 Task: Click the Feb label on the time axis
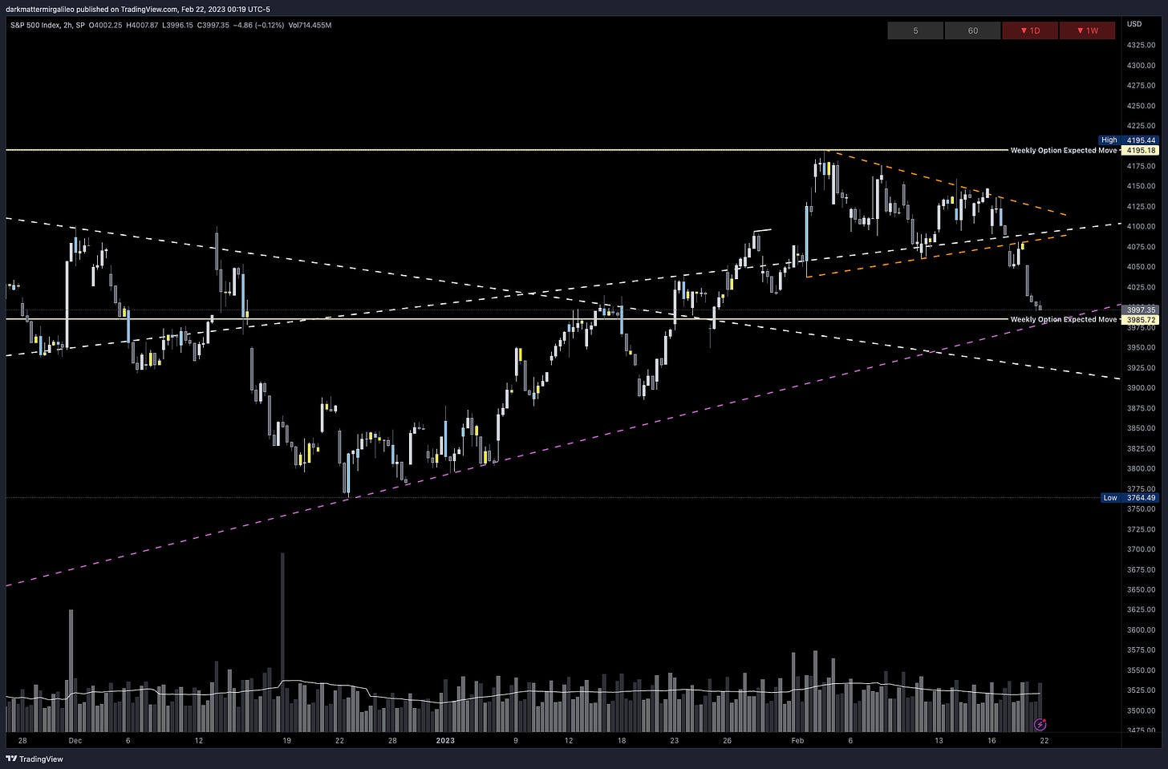coord(797,741)
